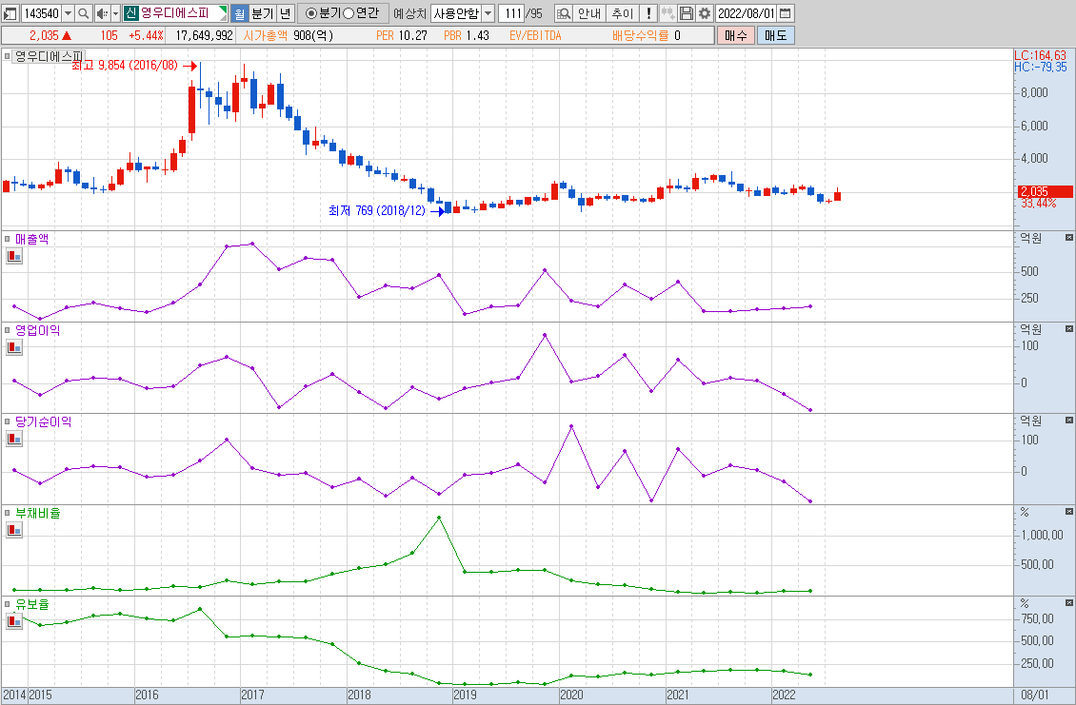The height and width of the screenshot is (705, 1076).
Task: Click the volume figure 17,649,992
Action: tap(205, 35)
